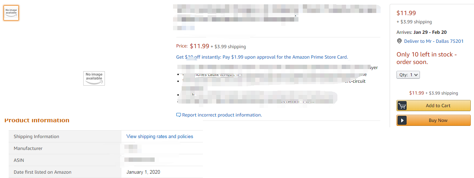The width and height of the screenshot is (474, 178).
Task: Click the ASIN row label
Action: pos(19,160)
